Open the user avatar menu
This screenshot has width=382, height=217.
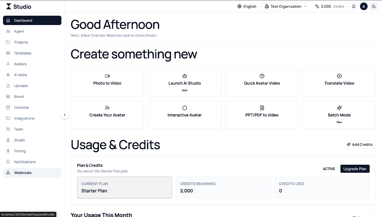coord(364,6)
